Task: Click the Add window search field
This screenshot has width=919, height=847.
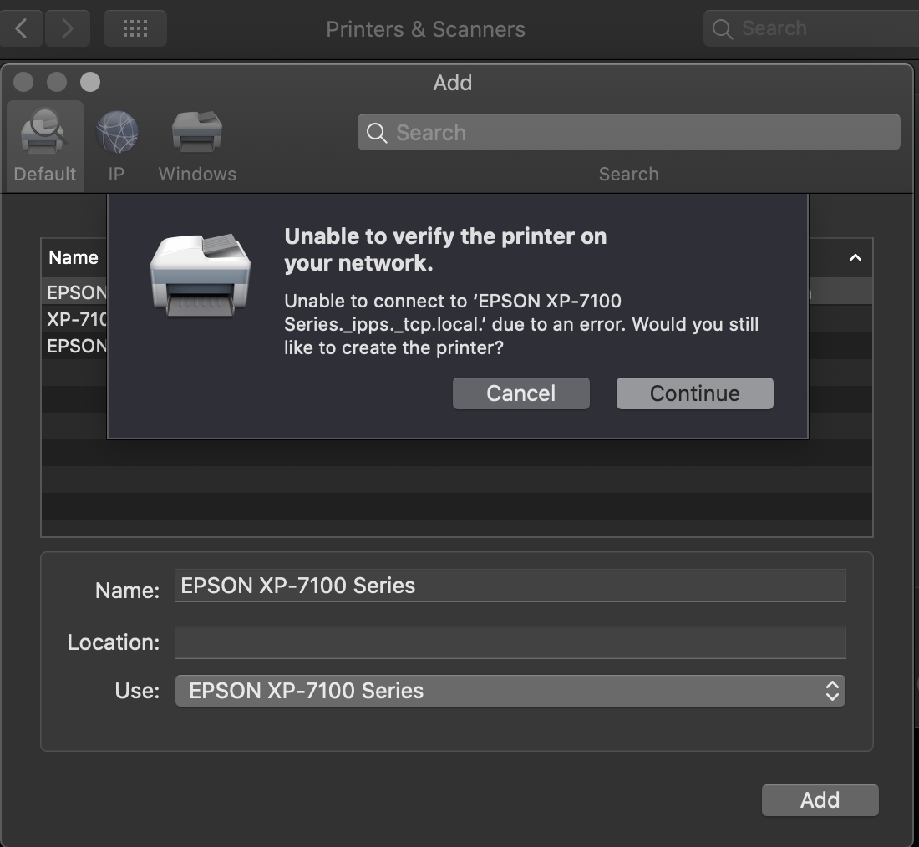Action: 629,133
